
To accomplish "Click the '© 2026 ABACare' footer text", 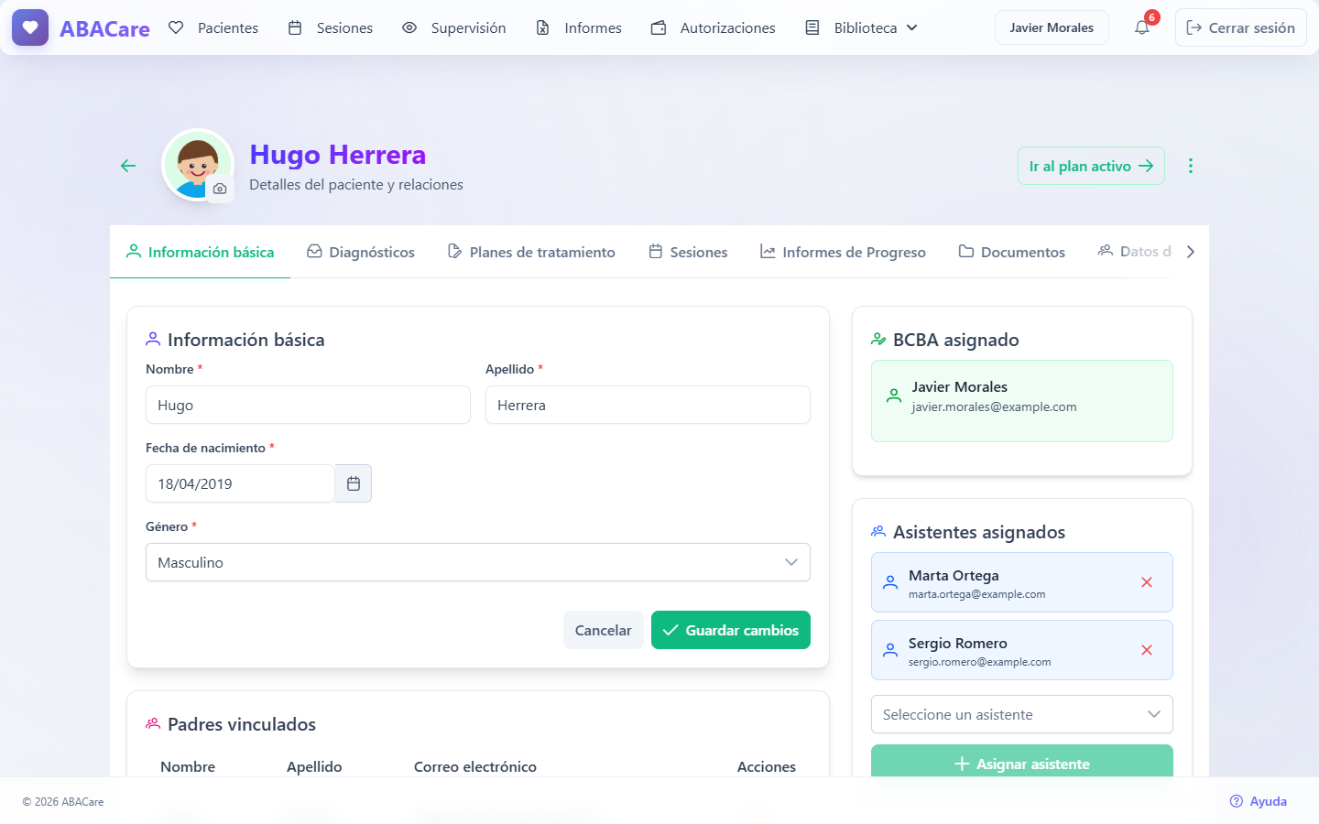I will point(63,802).
